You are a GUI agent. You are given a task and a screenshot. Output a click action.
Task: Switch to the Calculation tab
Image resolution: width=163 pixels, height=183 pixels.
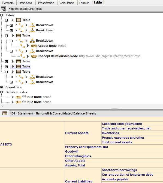tap(67, 3)
